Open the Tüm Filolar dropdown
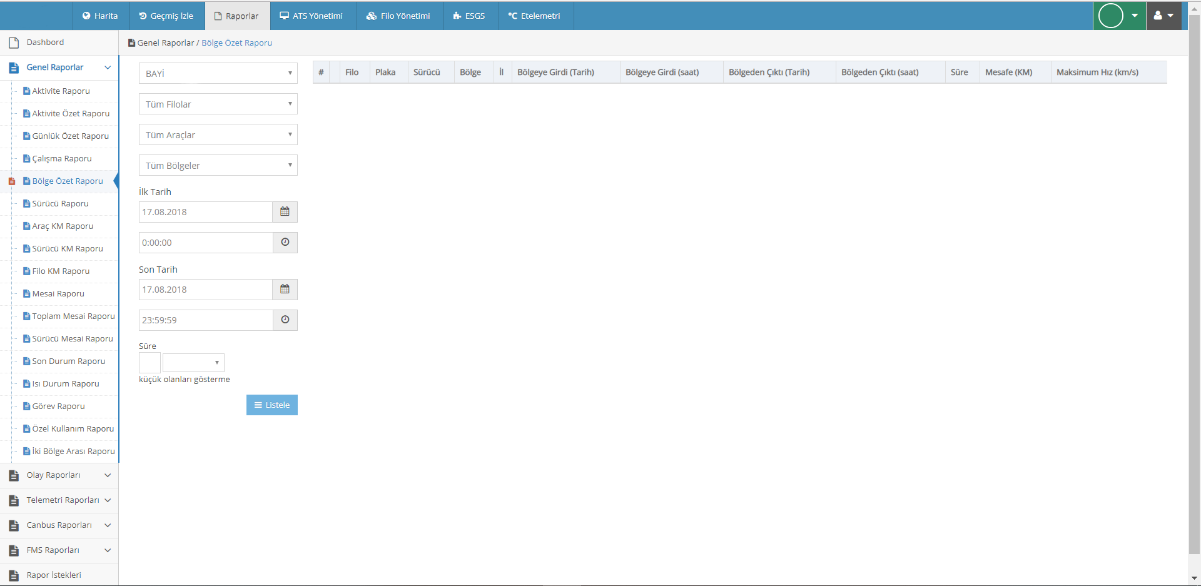This screenshot has height=586, width=1201. (x=218, y=104)
